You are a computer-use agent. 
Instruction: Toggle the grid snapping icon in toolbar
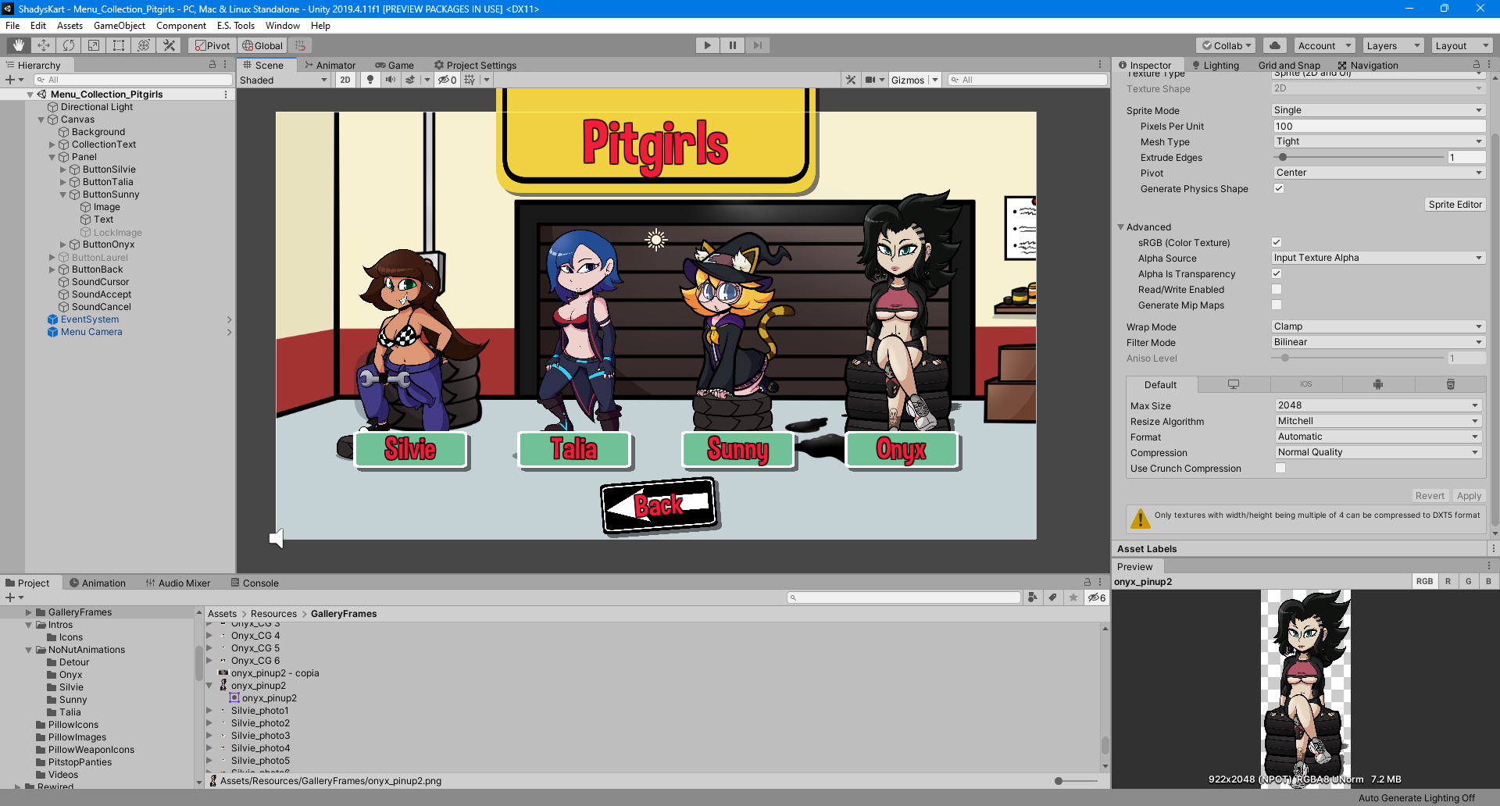click(x=301, y=45)
